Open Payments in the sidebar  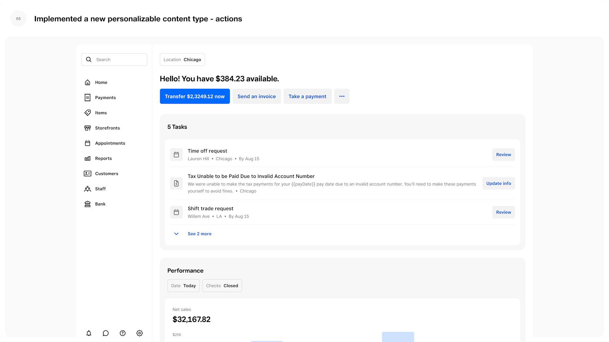[105, 98]
